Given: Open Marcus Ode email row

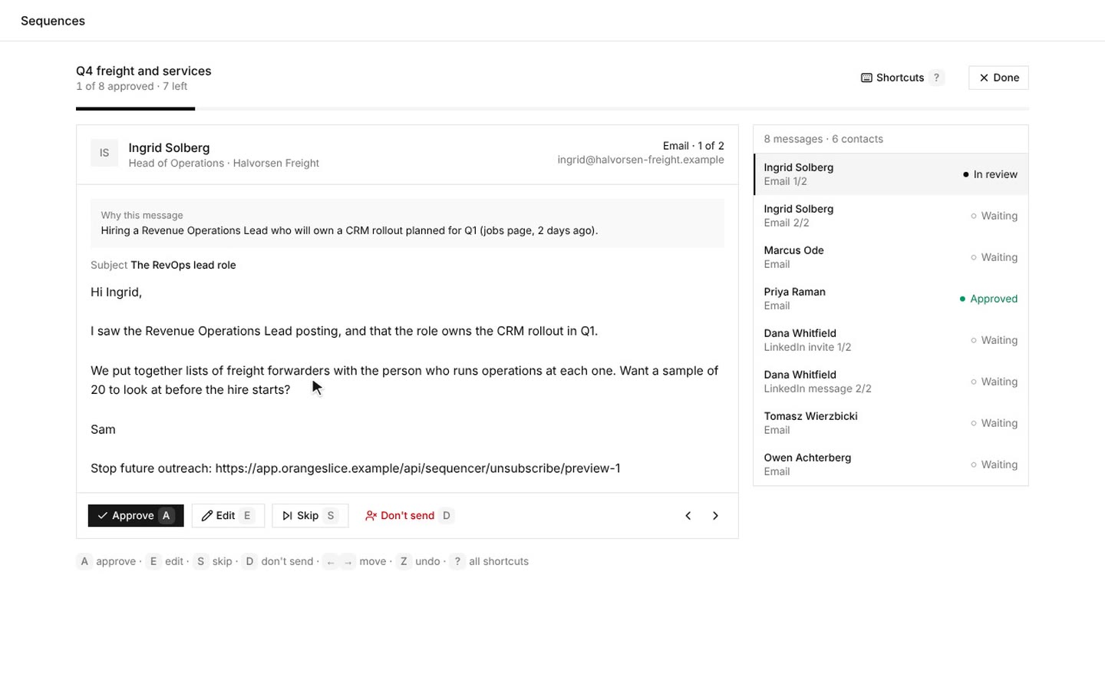Looking at the screenshot, I should pos(891,257).
